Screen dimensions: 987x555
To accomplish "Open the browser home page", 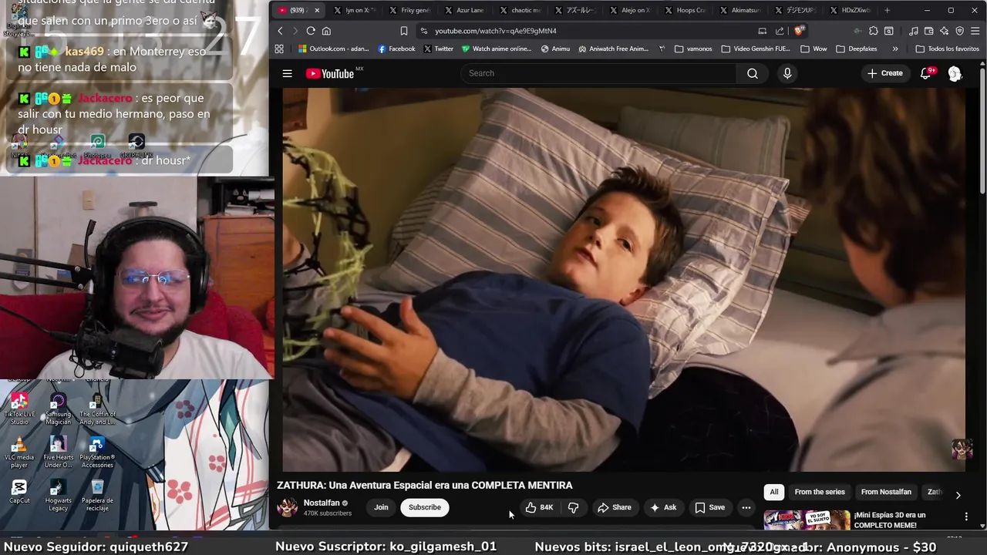I will (326, 31).
